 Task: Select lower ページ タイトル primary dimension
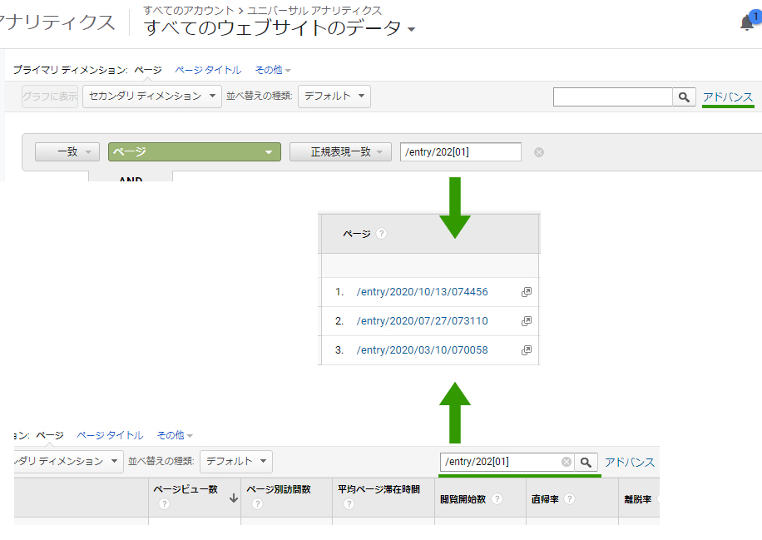point(110,435)
